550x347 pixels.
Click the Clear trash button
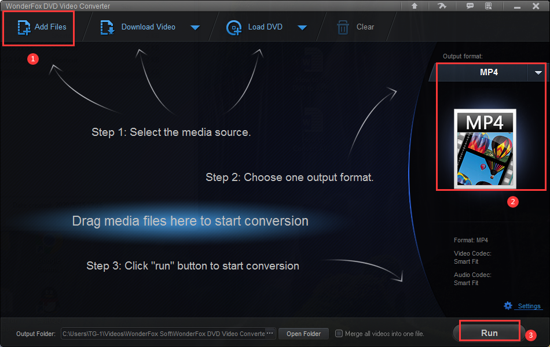coord(355,27)
